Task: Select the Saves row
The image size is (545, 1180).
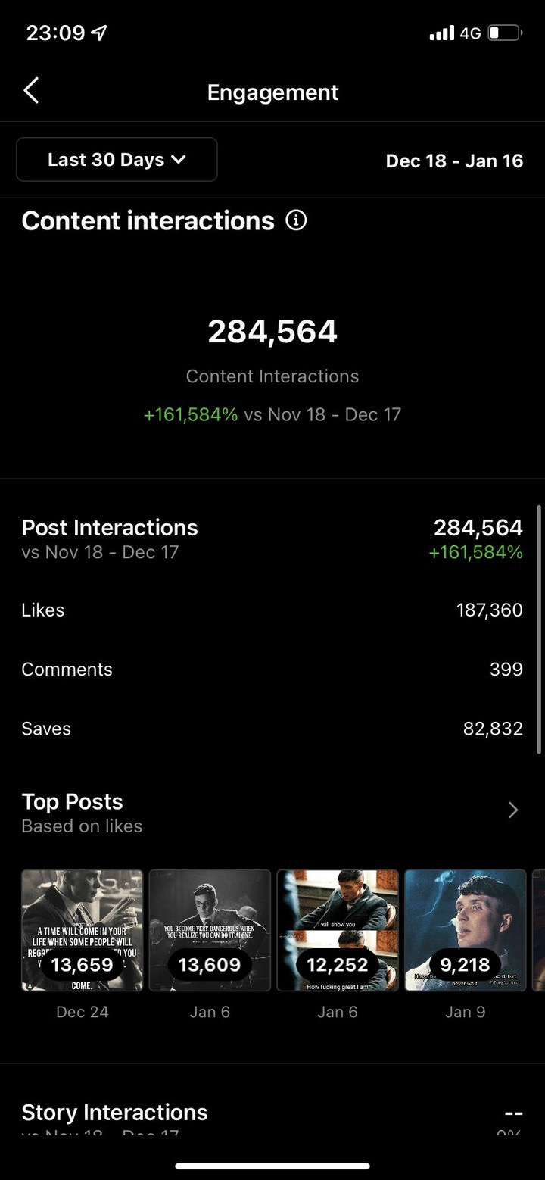Action: [x=272, y=728]
